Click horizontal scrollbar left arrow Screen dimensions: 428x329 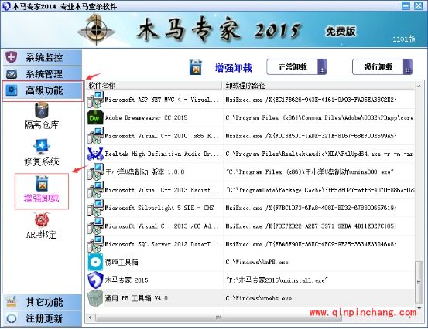click(x=90, y=317)
